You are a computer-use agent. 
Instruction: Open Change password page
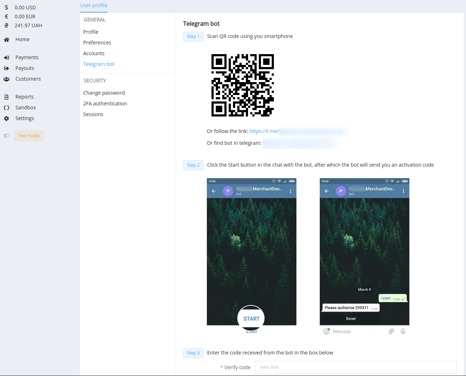tap(104, 93)
